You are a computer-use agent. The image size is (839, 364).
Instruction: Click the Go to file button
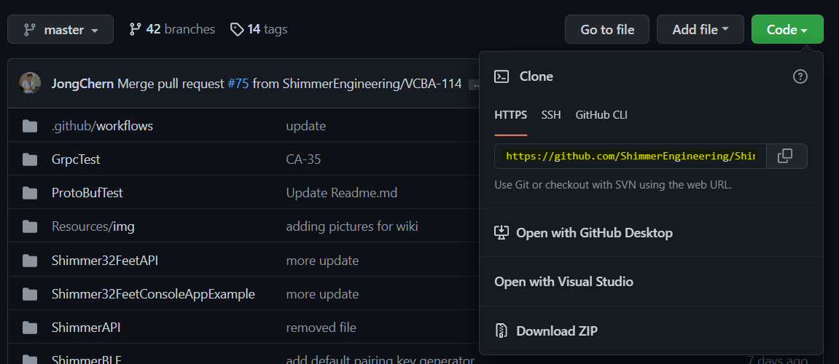pos(607,29)
